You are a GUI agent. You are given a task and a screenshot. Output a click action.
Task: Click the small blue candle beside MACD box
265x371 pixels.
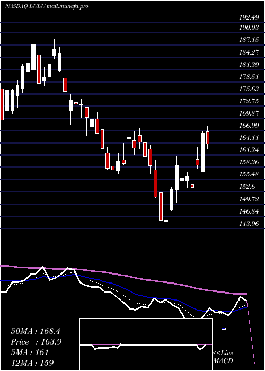pyautogui.click(x=224, y=329)
